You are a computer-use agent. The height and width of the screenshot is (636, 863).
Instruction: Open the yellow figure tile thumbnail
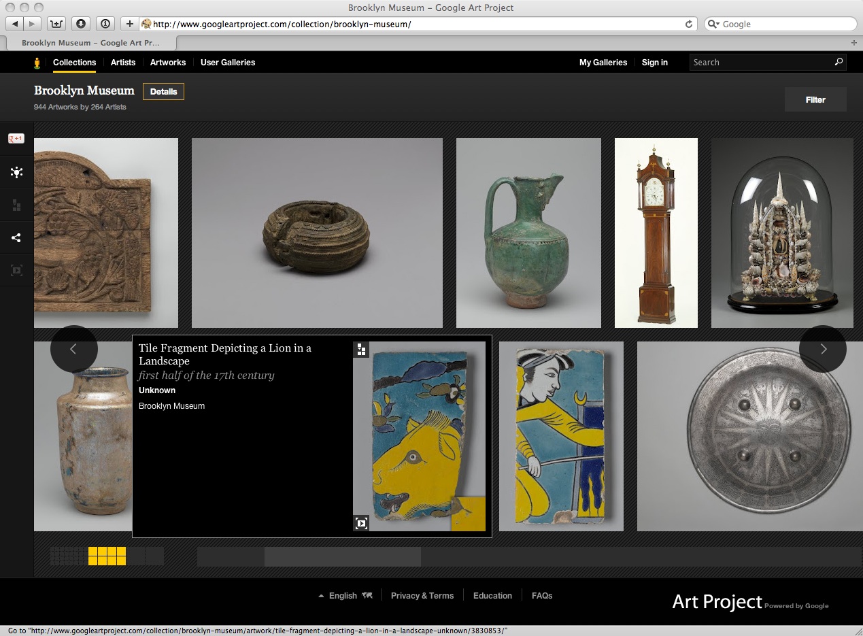point(561,436)
